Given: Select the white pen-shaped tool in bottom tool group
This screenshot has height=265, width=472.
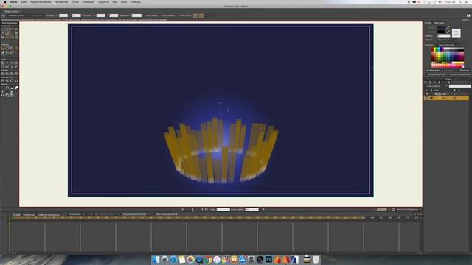Looking at the screenshot, I should [x=16, y=88].
